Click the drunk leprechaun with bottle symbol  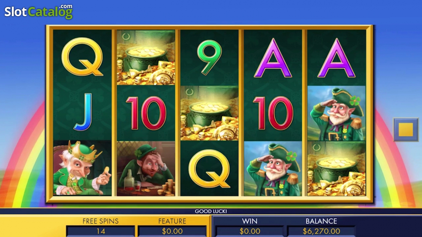146,168
